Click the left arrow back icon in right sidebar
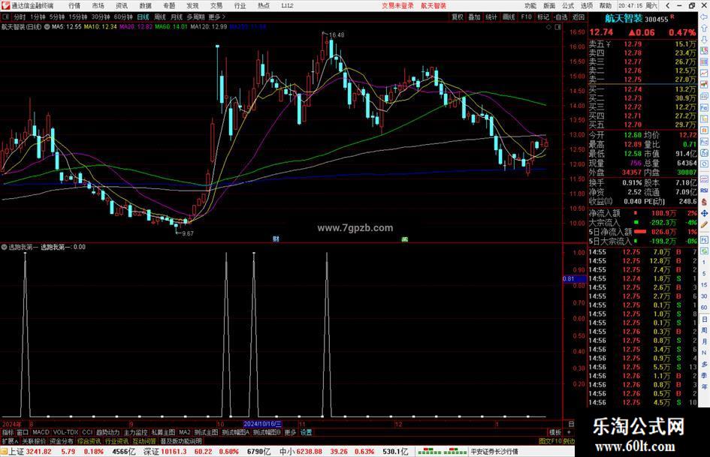Image resolution: width=710 pixels, height=457 pixels. pyautogui.click(x=704, y=17)
